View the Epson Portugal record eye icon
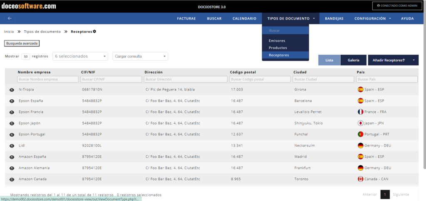The image size is (426, 201). pyautogui.click(x=12, y=135)
